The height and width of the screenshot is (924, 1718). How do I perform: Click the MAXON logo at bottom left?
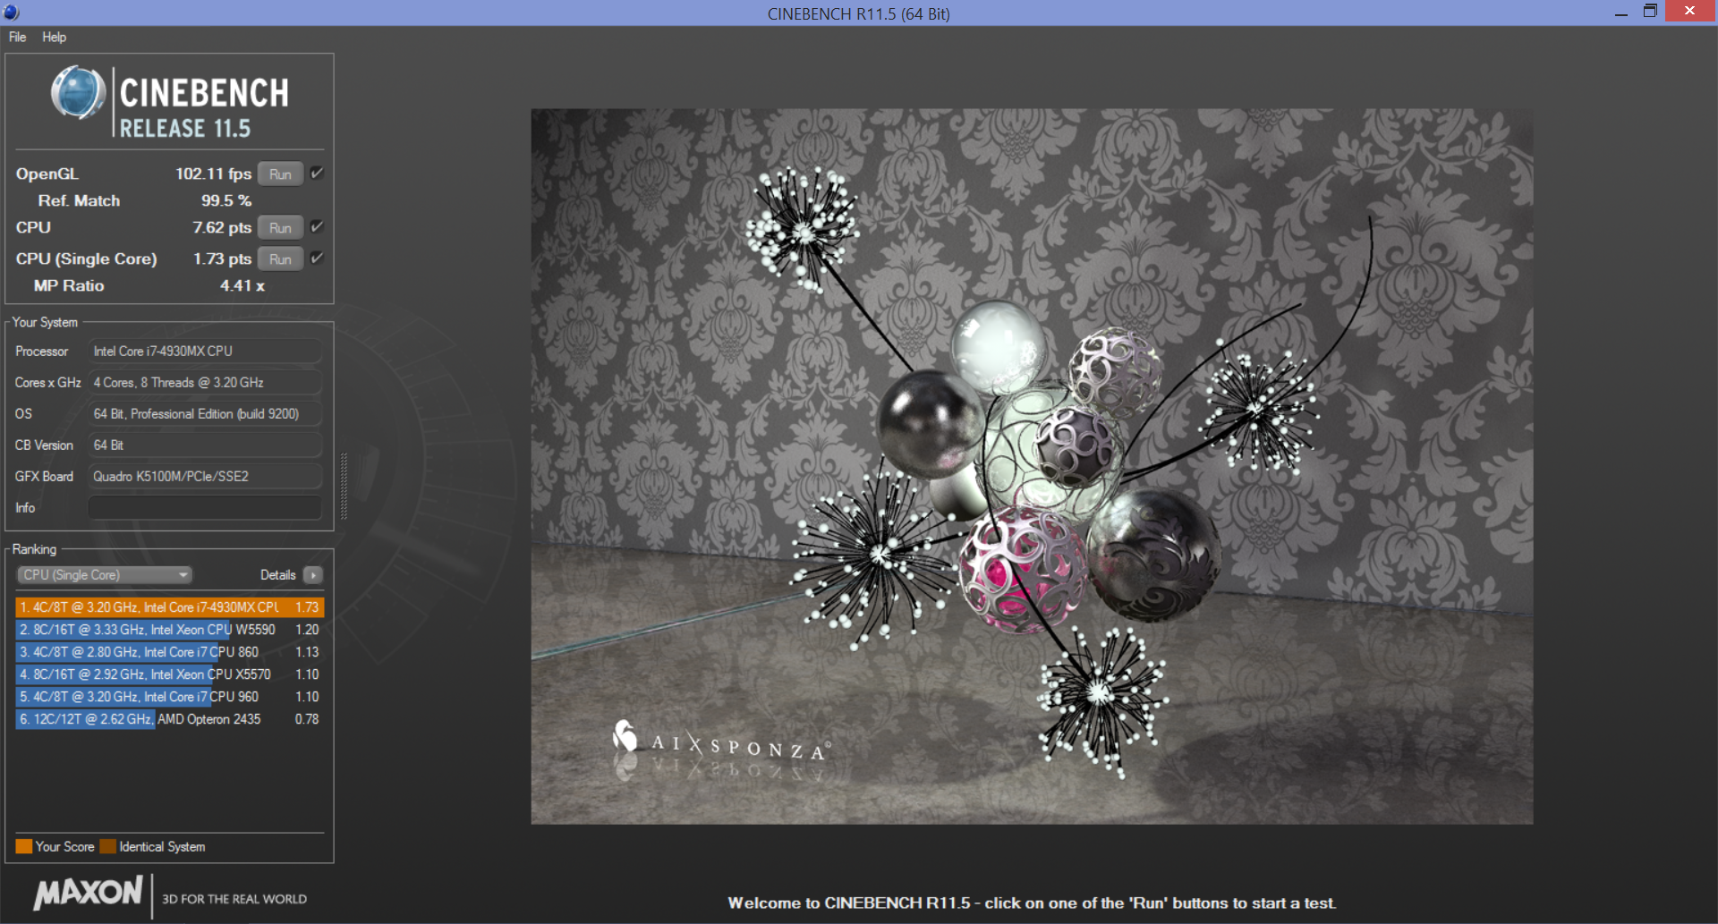(x=88, y=893)
